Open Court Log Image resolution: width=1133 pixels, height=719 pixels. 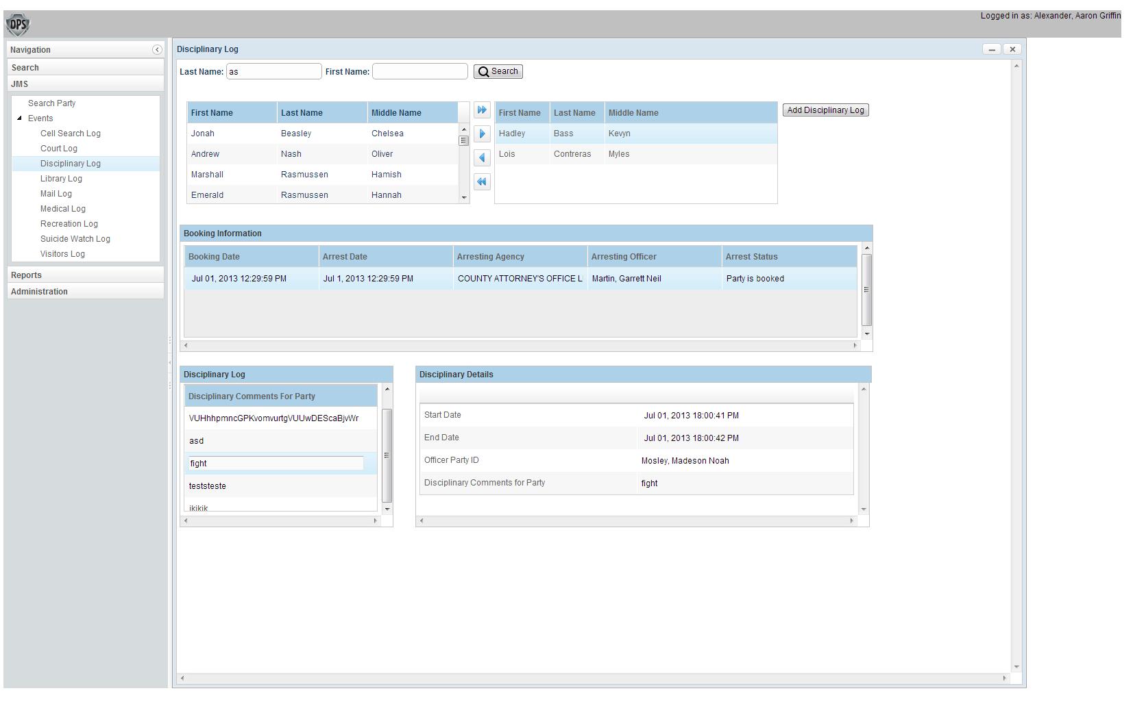(59, 148)
